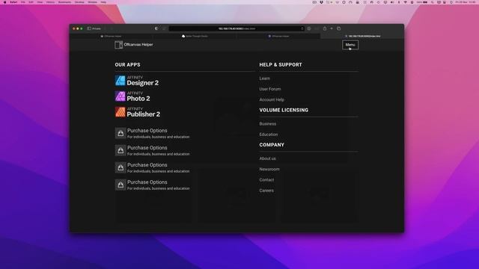
Task: Click the first Purchase Options bag icon
Action: [x=120, y=133]
